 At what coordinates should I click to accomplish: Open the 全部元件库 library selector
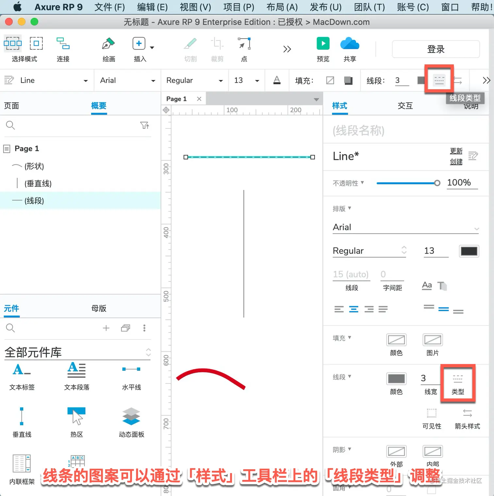point(77,352)
